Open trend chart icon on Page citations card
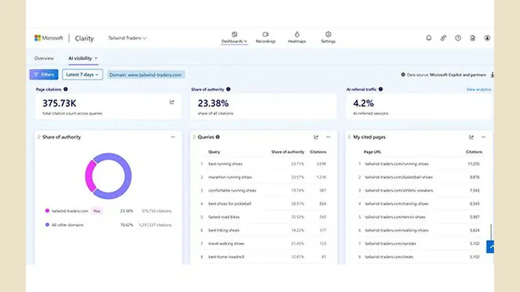 tap(172, 102)
